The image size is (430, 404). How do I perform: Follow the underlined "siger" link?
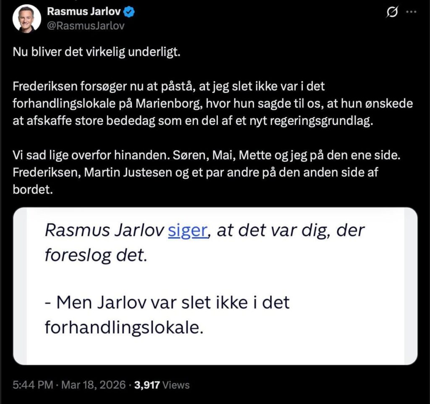tap(188, 230)
